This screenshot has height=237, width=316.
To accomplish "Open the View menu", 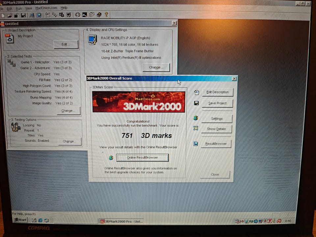I will 28,8.
